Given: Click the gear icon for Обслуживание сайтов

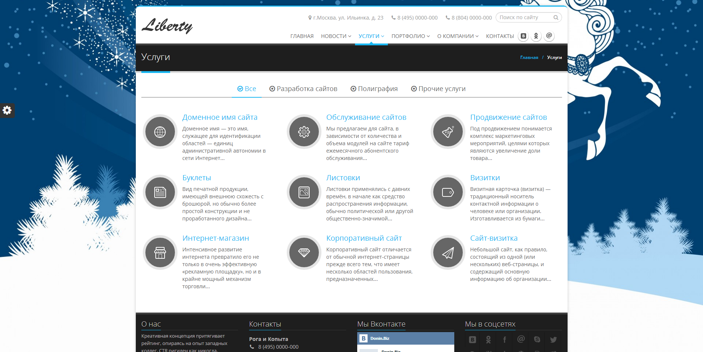Looking at the screenshot, I should point(304,132).
